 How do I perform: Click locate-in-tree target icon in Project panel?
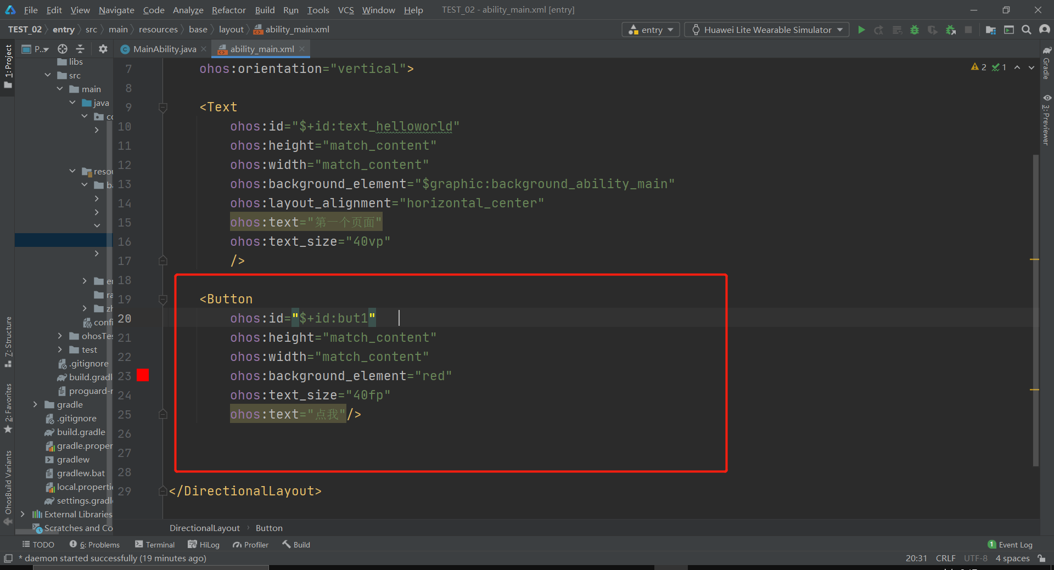click(63, 49)
